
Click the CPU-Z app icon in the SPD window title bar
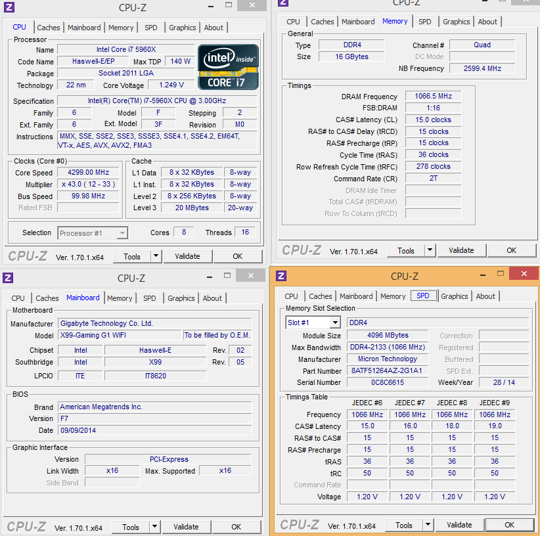click(x=281, y=276)
